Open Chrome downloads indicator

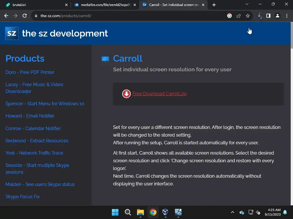(260, 16)
